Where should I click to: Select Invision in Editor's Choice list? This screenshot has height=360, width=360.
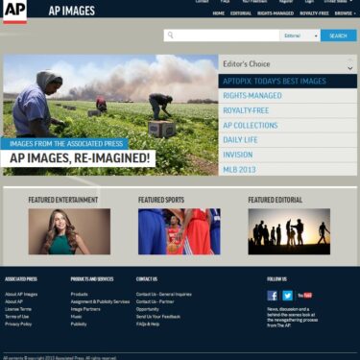(x=288, y=155)
